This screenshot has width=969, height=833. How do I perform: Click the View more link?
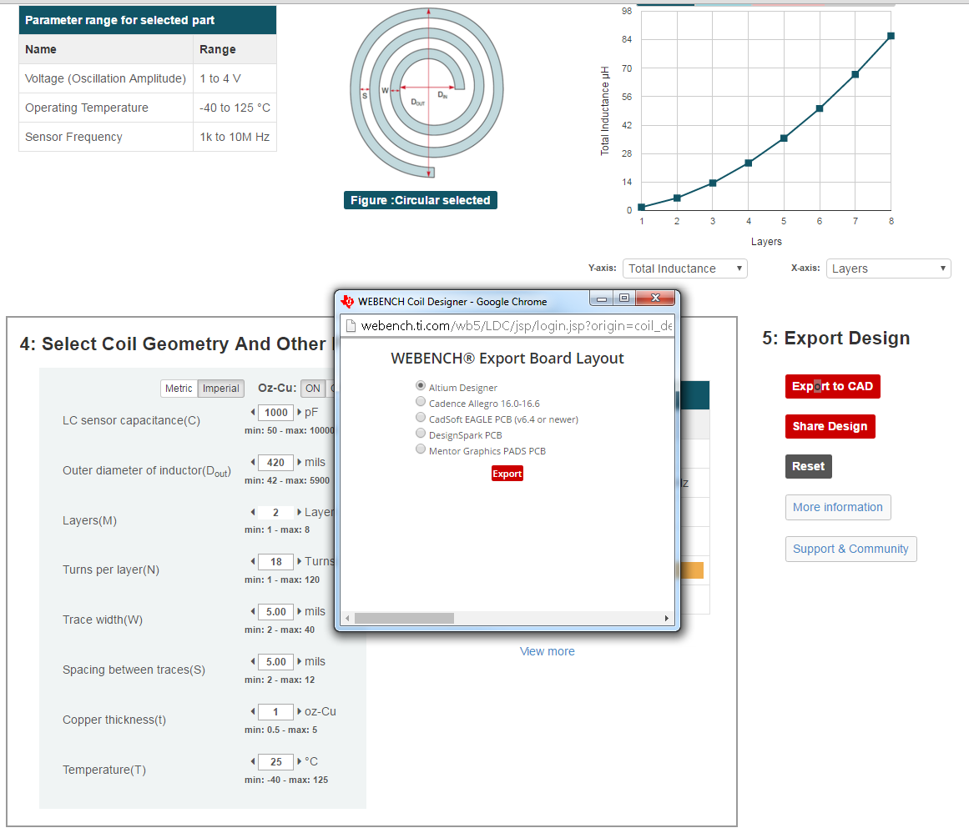pyautogui.click(x=547, y=651)
